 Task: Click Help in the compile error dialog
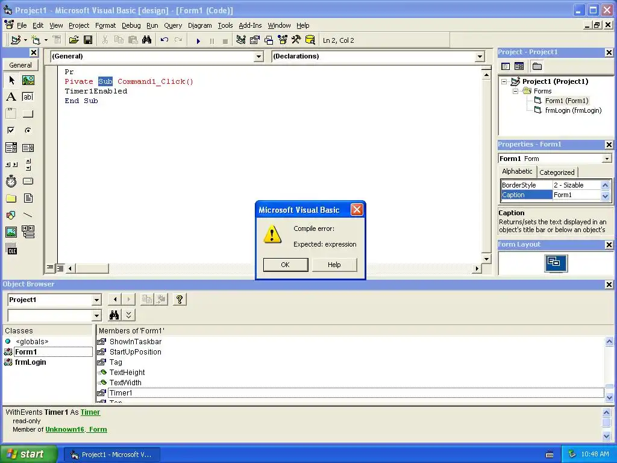click(334, 265)
